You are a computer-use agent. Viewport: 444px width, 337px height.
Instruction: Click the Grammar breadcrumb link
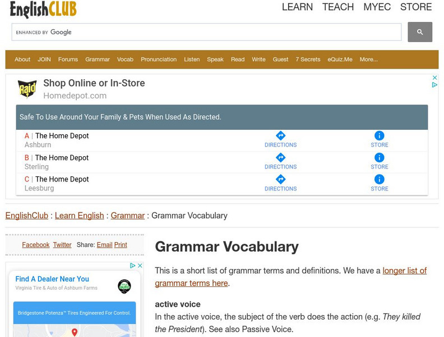[x=128, y=216]
